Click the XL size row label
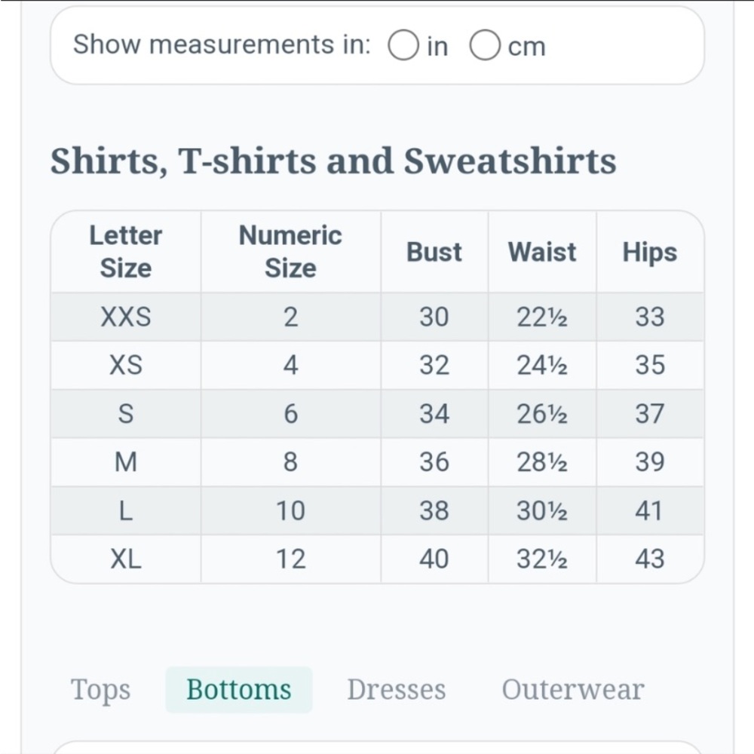Screen dimensions: 754x754 (x=126, y=559)
